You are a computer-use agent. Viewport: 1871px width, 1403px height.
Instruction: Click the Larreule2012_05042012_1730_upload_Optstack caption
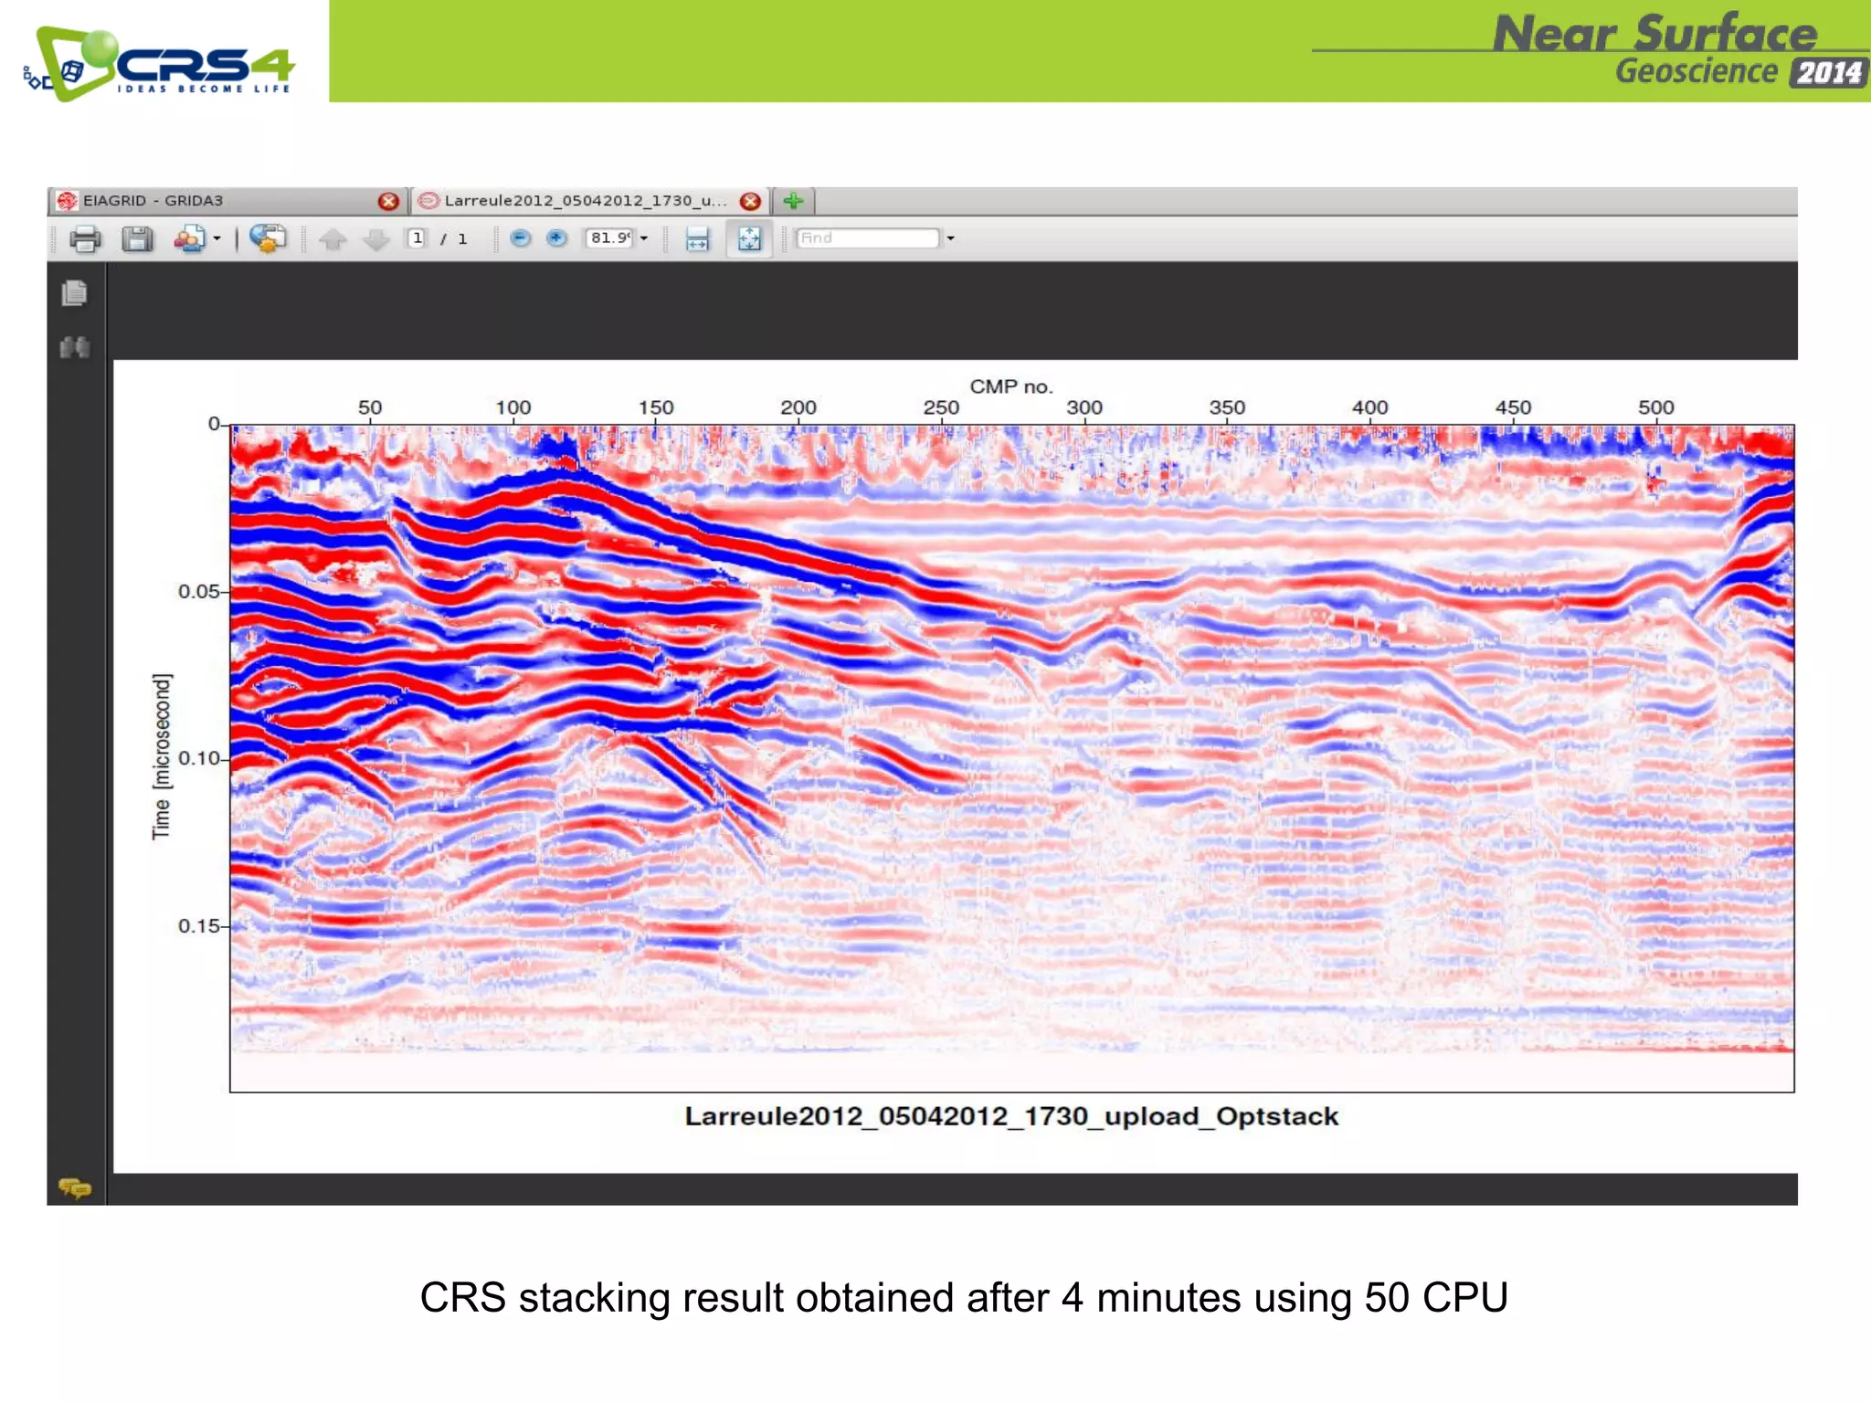tap(1011, 1116)
